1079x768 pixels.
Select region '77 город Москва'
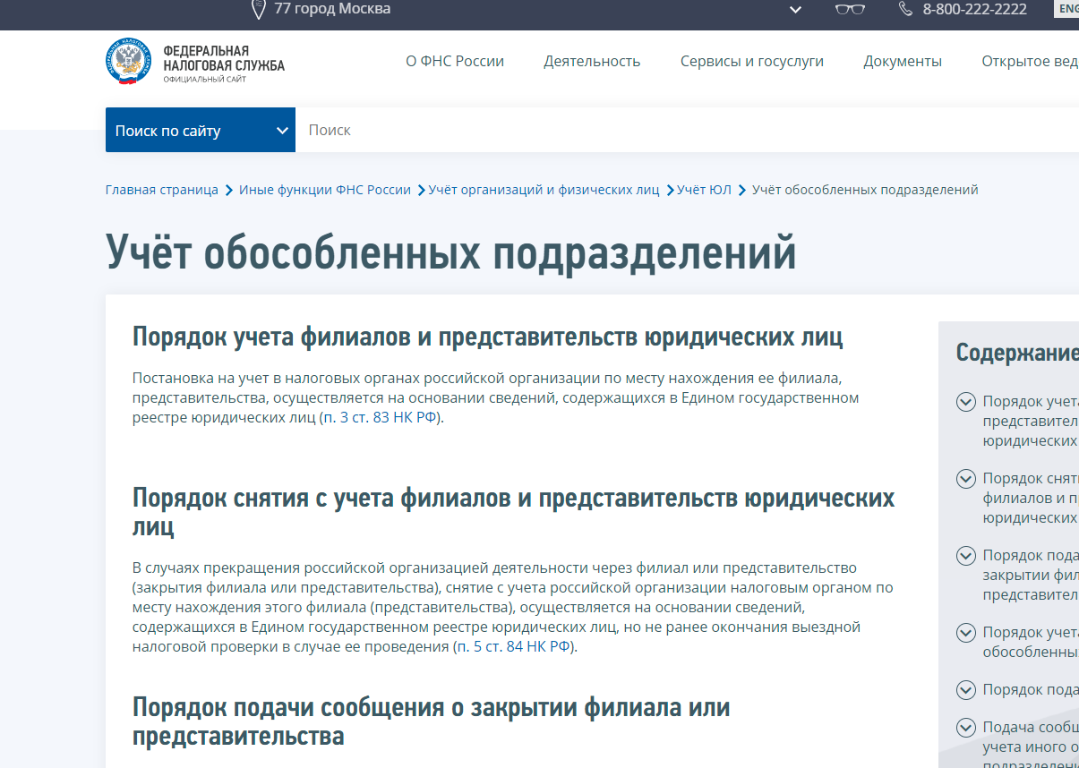(x=332, y=9)
